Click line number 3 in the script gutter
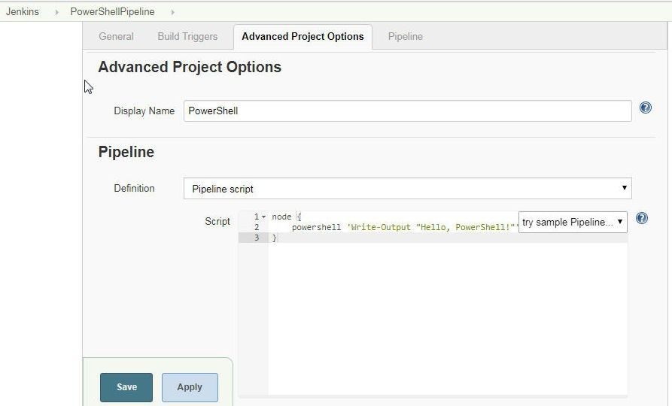672x406 pixels. [257, 238]
